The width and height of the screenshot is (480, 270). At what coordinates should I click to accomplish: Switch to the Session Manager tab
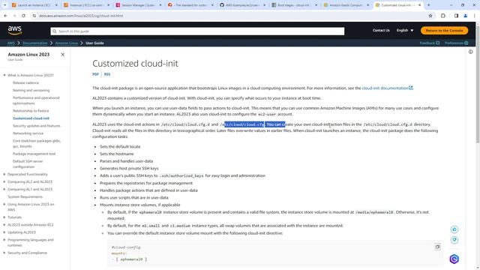(138, 5)
